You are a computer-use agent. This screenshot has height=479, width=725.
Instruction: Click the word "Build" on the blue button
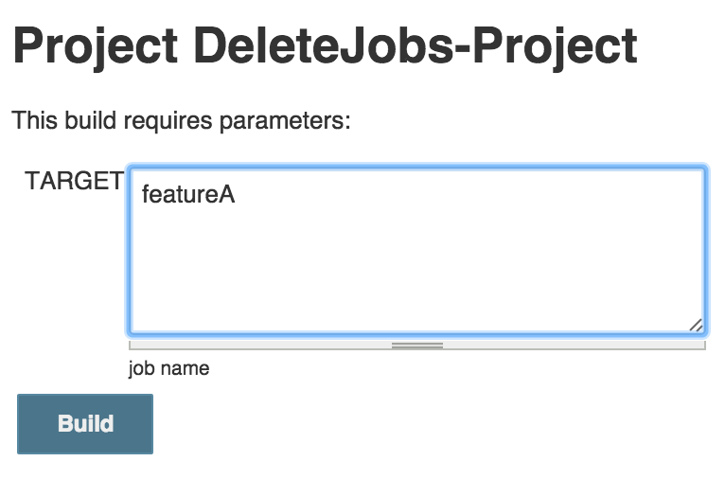coord(85,423)
